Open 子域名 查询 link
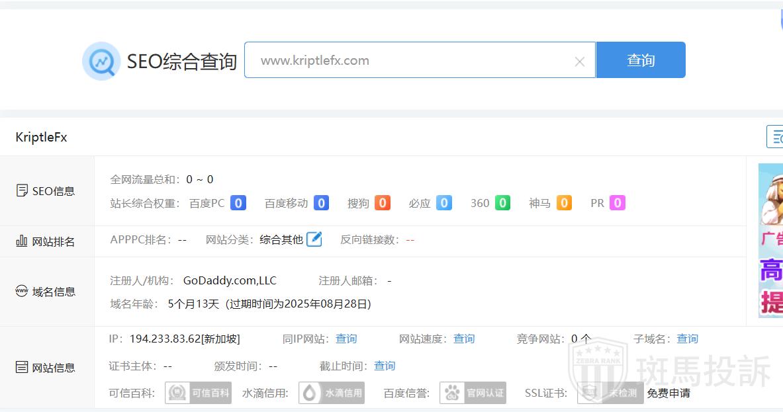Viewport: 783px width, 412px height. pos(687,339)
